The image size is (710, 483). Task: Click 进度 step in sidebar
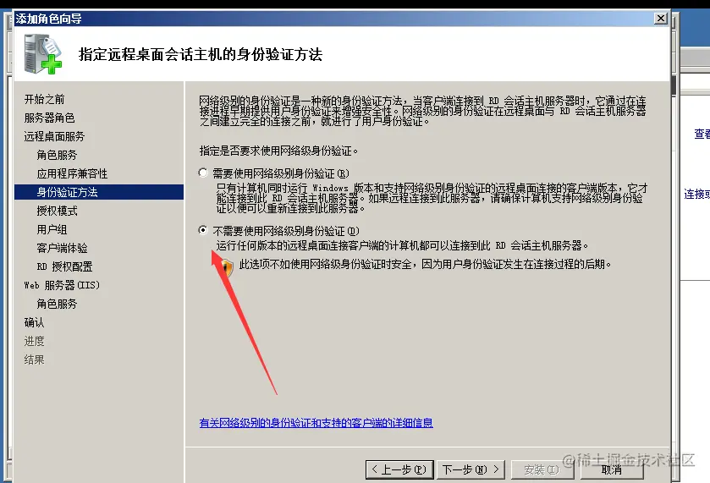tap(35, 341)
